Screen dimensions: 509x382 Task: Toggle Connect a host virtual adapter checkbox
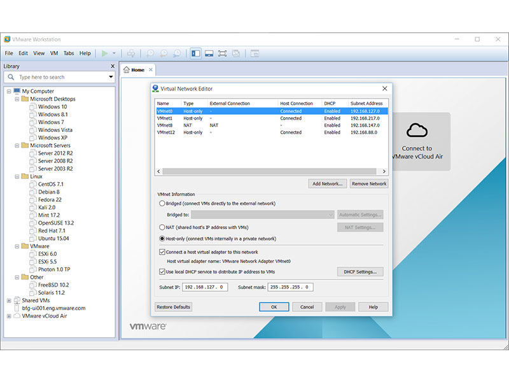(x=162, y=251)
